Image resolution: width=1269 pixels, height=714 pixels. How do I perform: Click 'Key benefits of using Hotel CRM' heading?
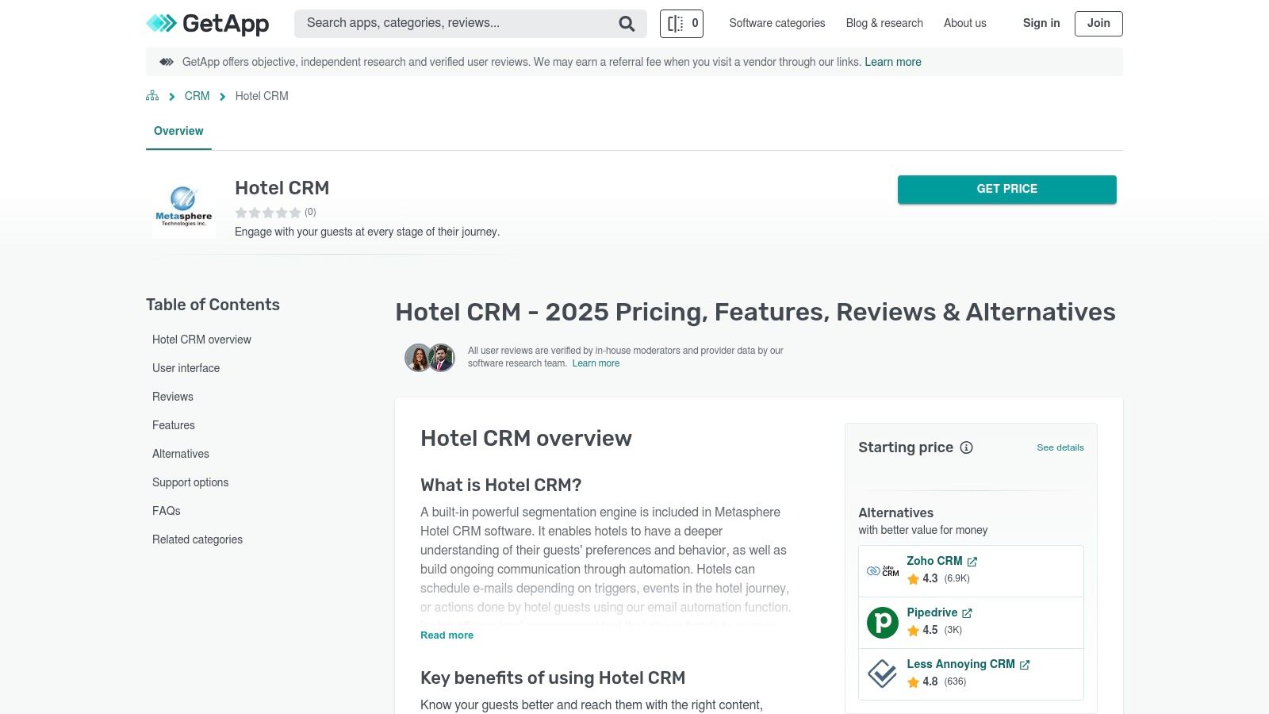coord(553,678)
